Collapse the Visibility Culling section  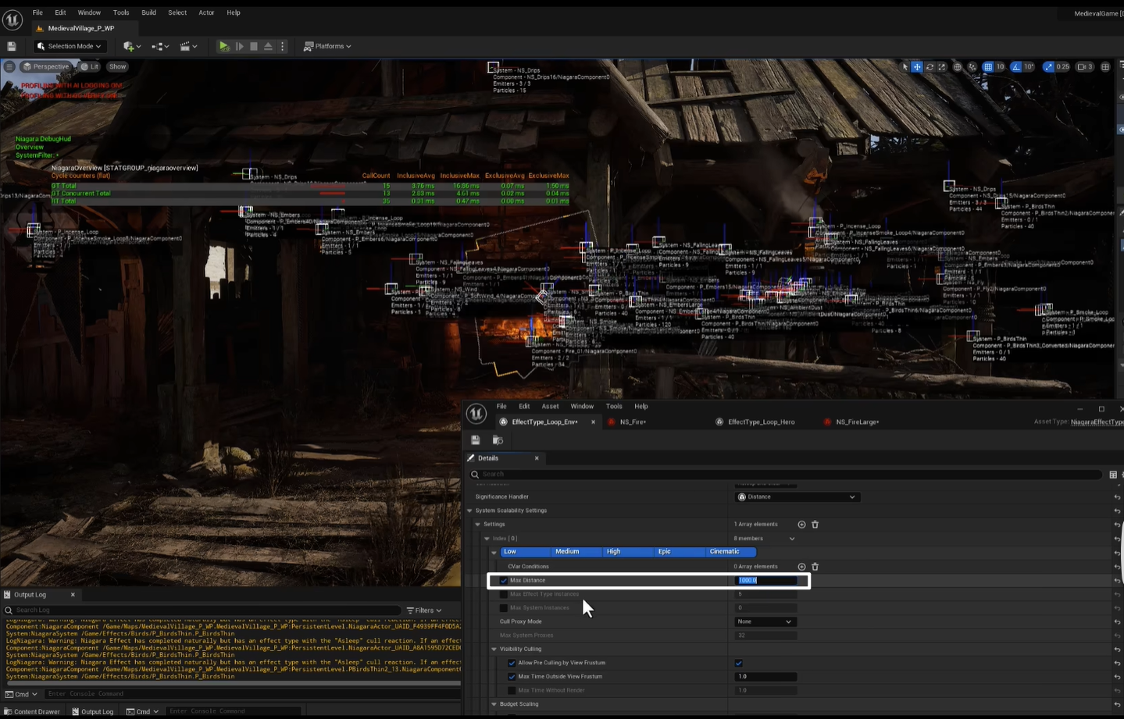point(494,650)
